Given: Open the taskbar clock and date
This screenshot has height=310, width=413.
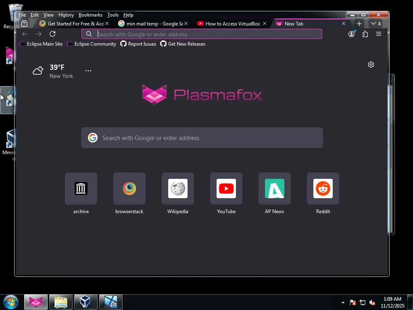Looking at the screenshot, I should (392, 302).
